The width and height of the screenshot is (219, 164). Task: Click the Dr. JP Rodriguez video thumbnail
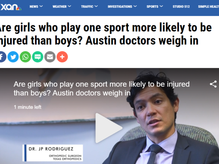pos(109,116)
